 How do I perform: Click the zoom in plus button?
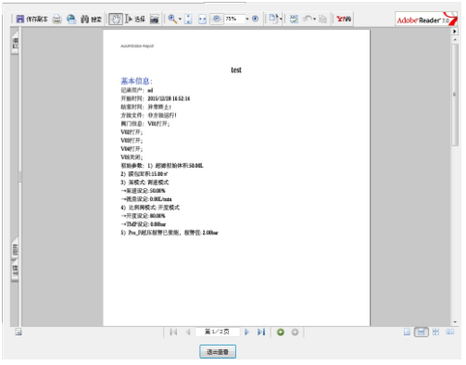point(255,19)
